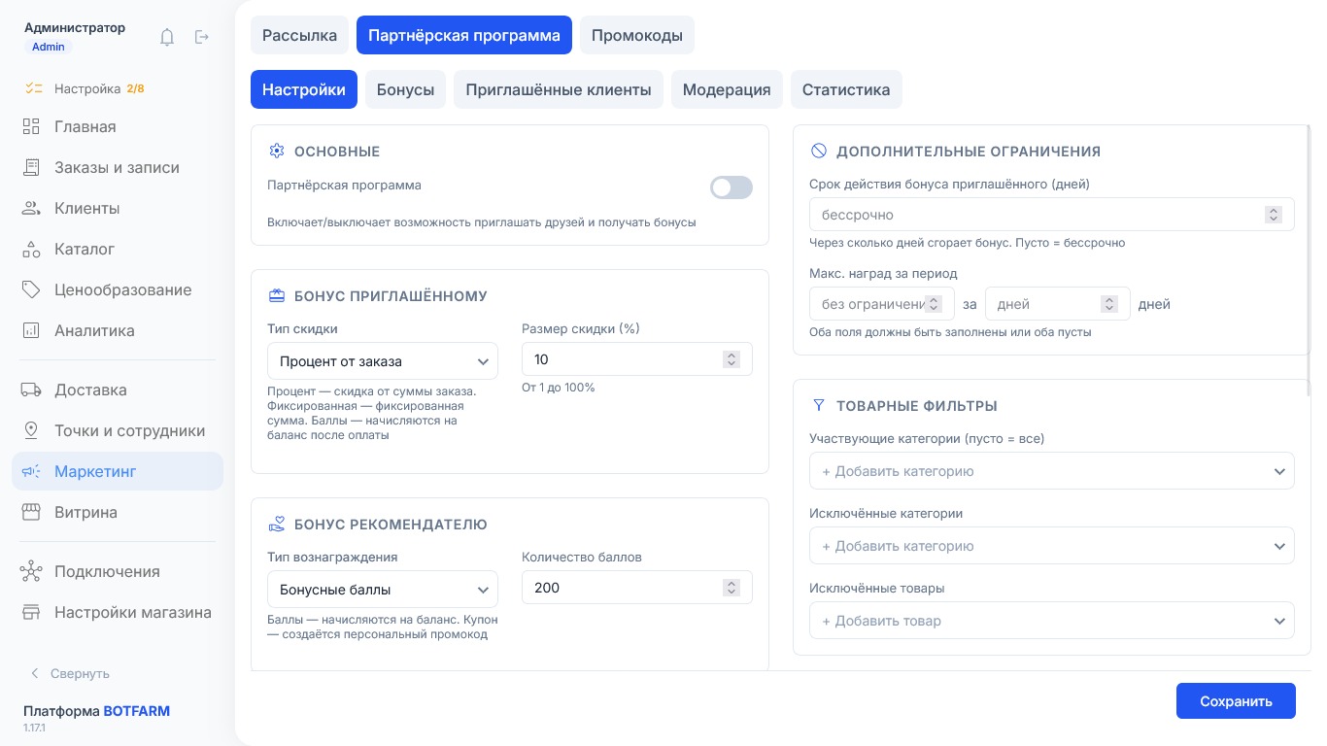Screen dimensions: 1327x746
Task: Click the Свернуть chevron icon
Action: 35,673
